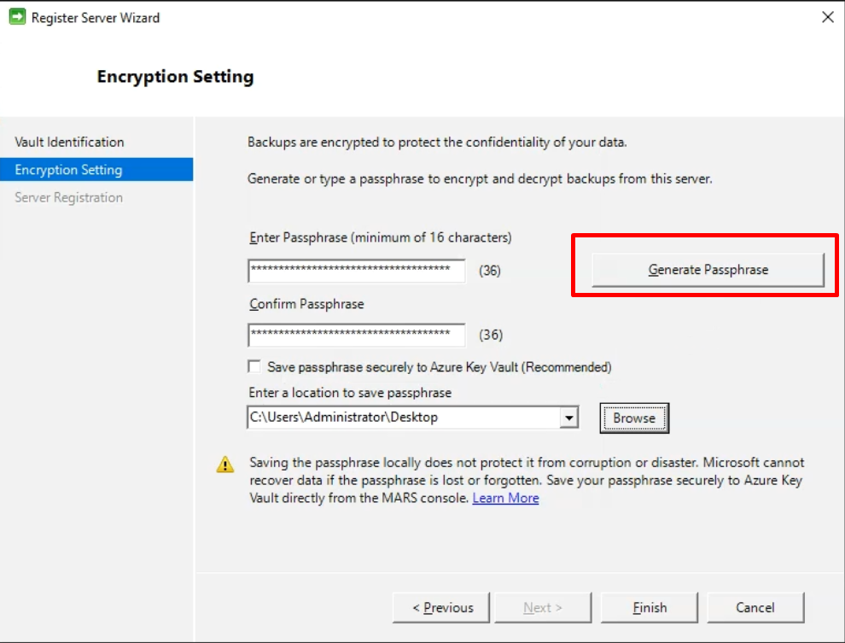Viewport: 845px width, 643px height.
Task: Expand the save location dropdown arrow
Action: pos(568,418)
